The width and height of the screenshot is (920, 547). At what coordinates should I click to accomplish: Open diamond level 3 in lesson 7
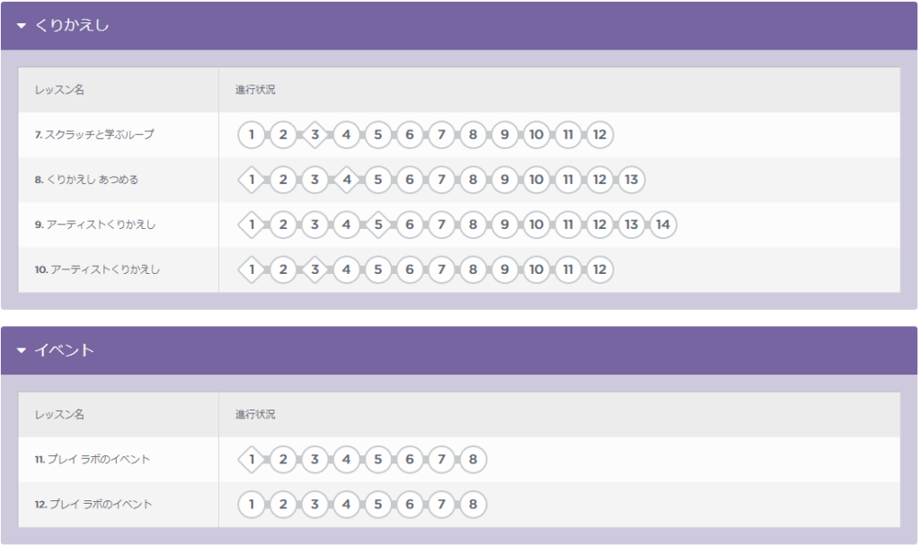(315, 135)
